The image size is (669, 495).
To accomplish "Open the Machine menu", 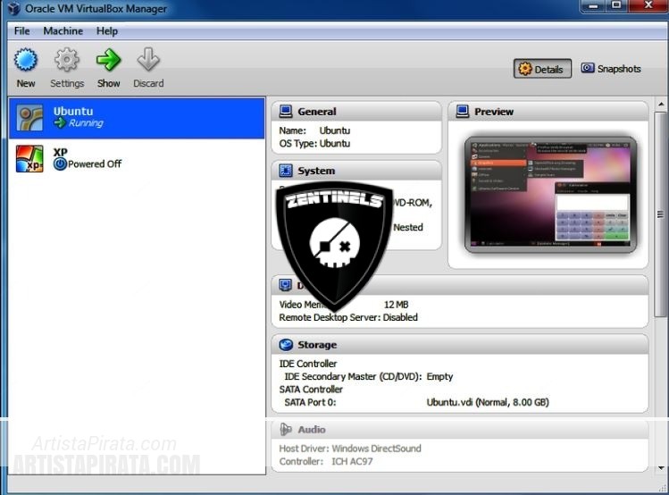I will [x=63, y=31].
